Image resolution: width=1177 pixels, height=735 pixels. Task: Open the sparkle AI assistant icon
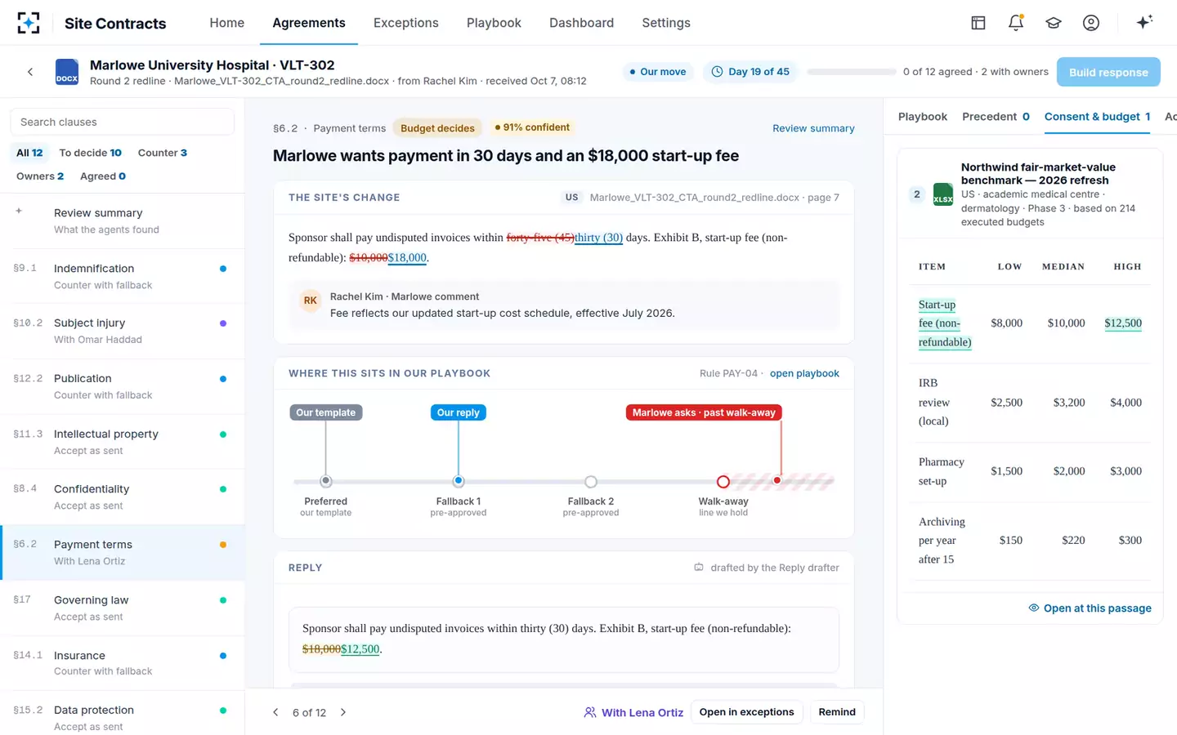[1144, 22]
